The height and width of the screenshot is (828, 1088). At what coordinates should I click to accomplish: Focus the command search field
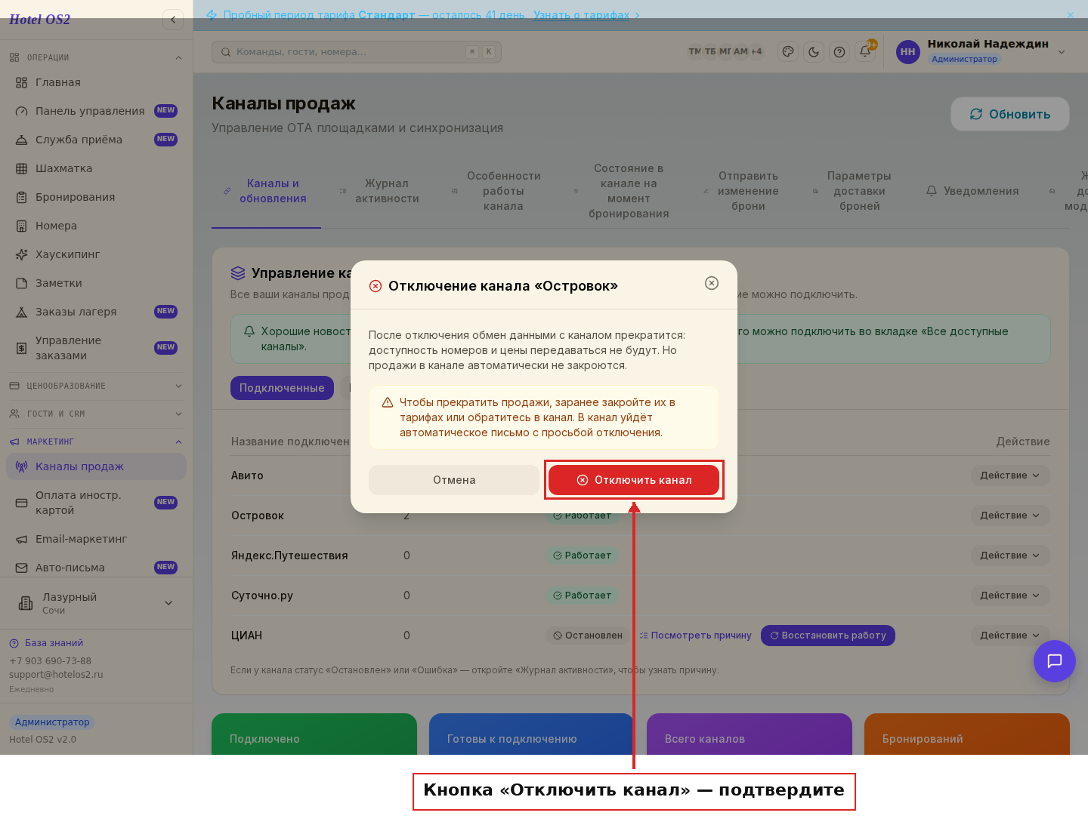click(357, 52)
